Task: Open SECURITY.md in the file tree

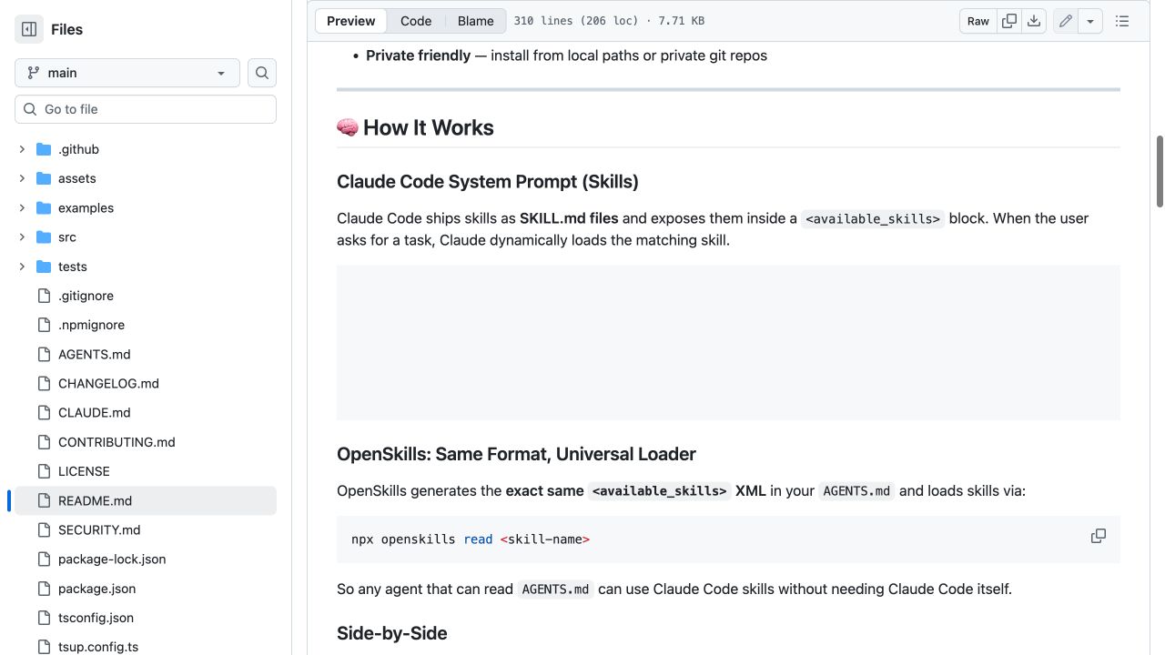Action: [99, 529]
